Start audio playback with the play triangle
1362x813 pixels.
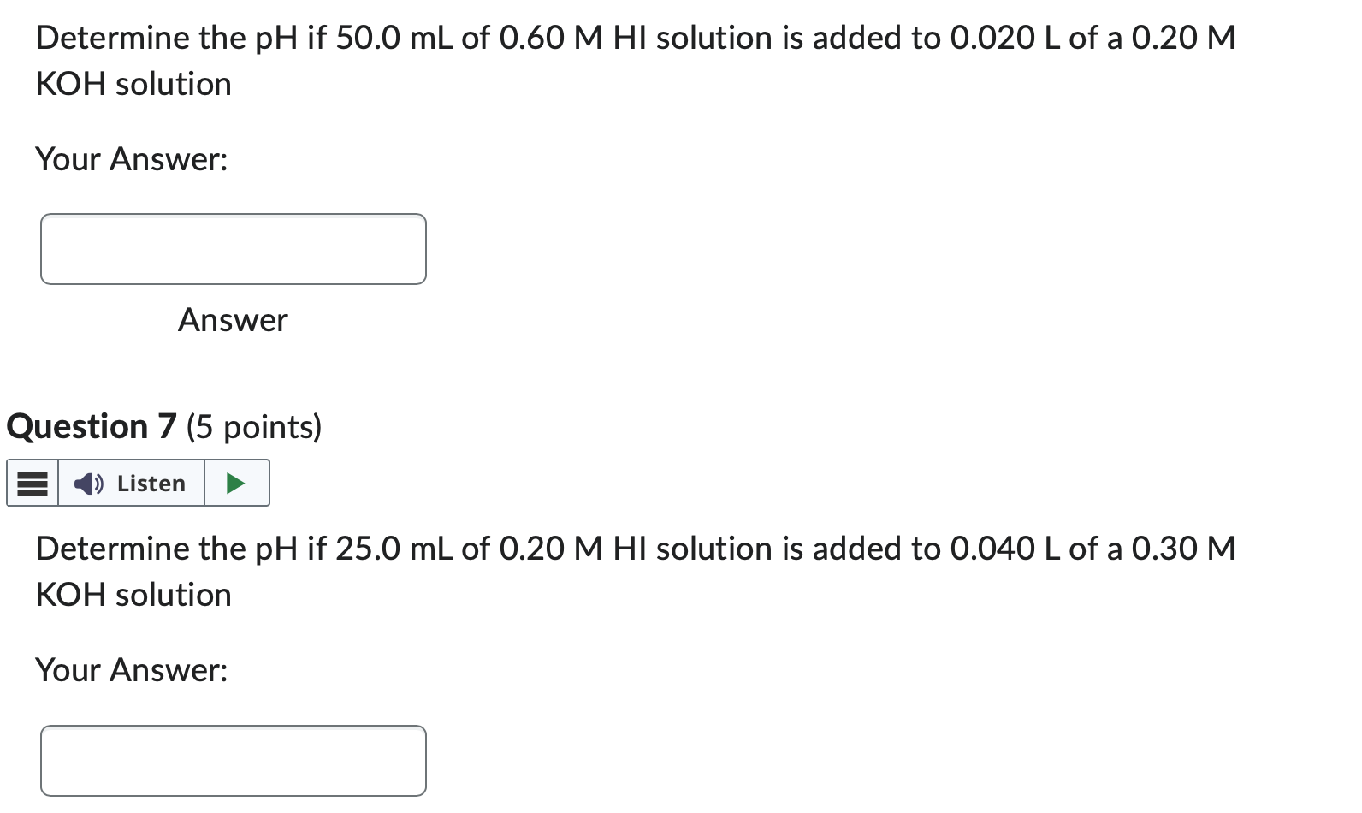coord(236,484)
